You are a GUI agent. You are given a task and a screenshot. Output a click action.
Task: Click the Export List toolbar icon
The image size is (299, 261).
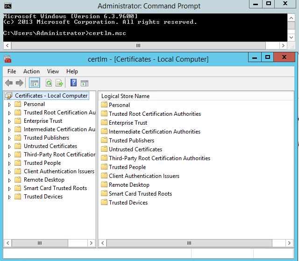point(59,83)
